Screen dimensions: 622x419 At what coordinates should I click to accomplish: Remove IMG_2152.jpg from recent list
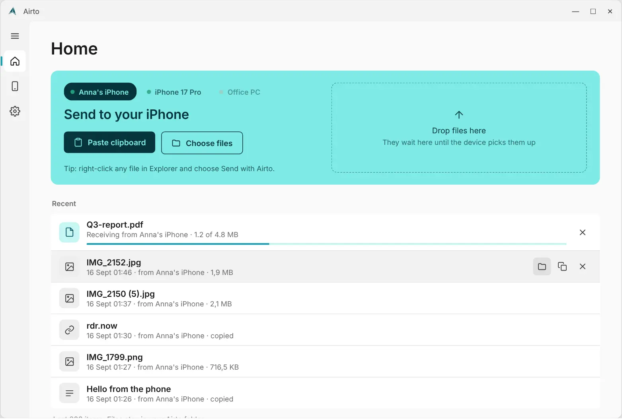pyautogui.click(x=583, y=267)
